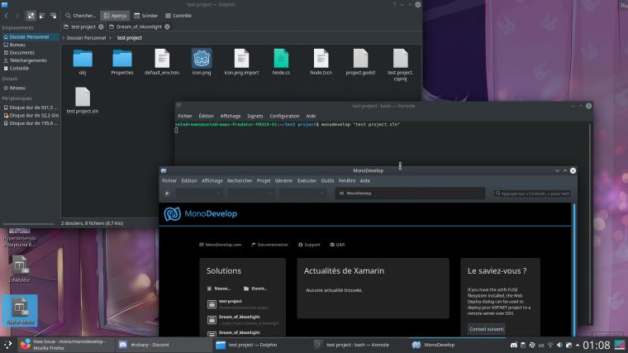Open Konsole Affichage menu
Viewport: 628px width, 353px height.
231,116
